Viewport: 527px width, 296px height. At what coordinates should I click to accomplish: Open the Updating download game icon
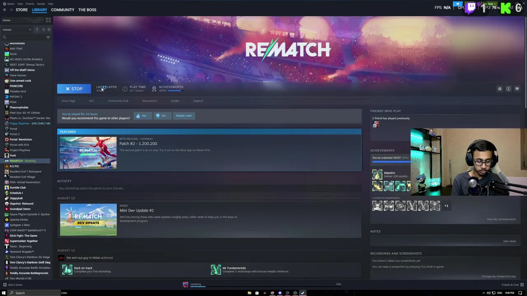186,284
